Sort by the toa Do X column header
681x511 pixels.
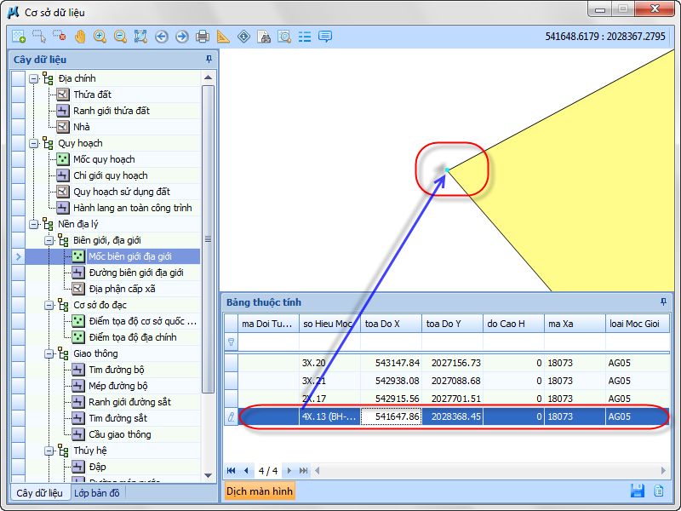pos(391,324)
